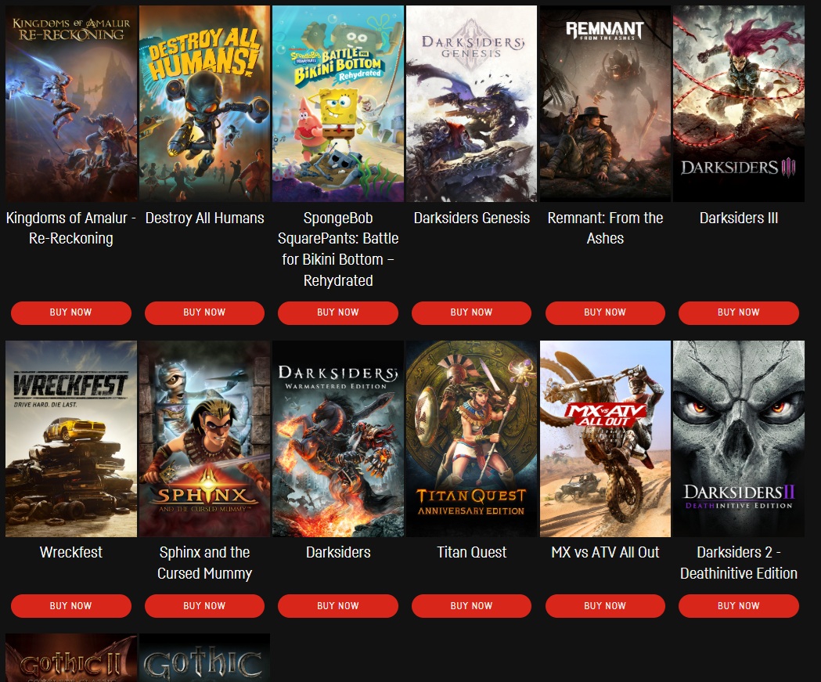This screenshot has height=682, width=821.
Task: Open Kingdoms of Amalur Re-Reckoning cover art
Action: coord(71,103)
